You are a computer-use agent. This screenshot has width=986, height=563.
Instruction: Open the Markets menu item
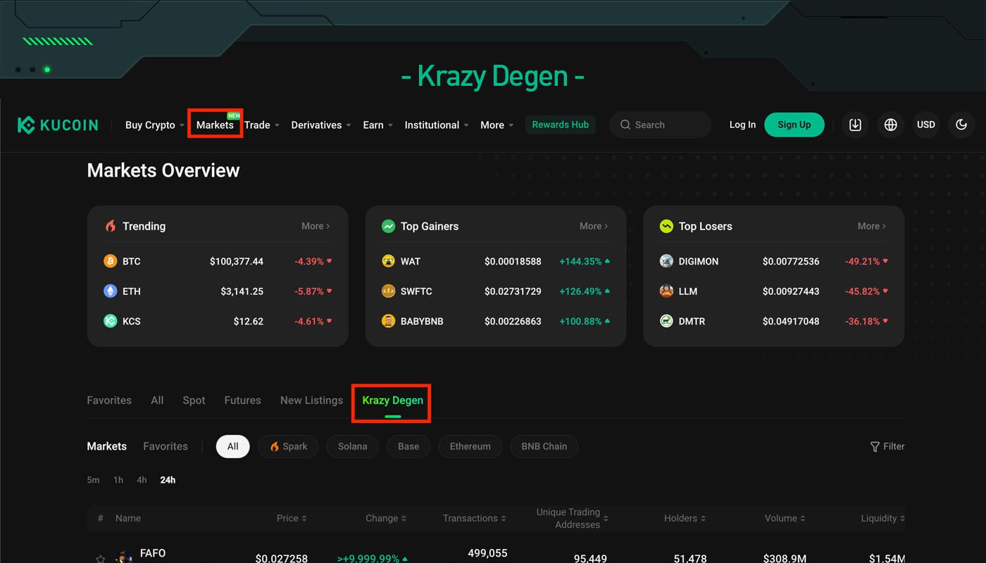[215, 125]
